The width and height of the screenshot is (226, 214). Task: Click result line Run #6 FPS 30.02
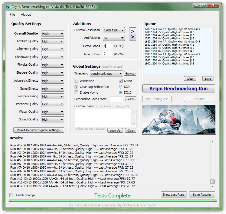[x=72, y=164]
